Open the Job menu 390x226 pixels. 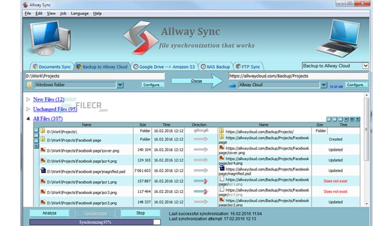pos(63,14)
